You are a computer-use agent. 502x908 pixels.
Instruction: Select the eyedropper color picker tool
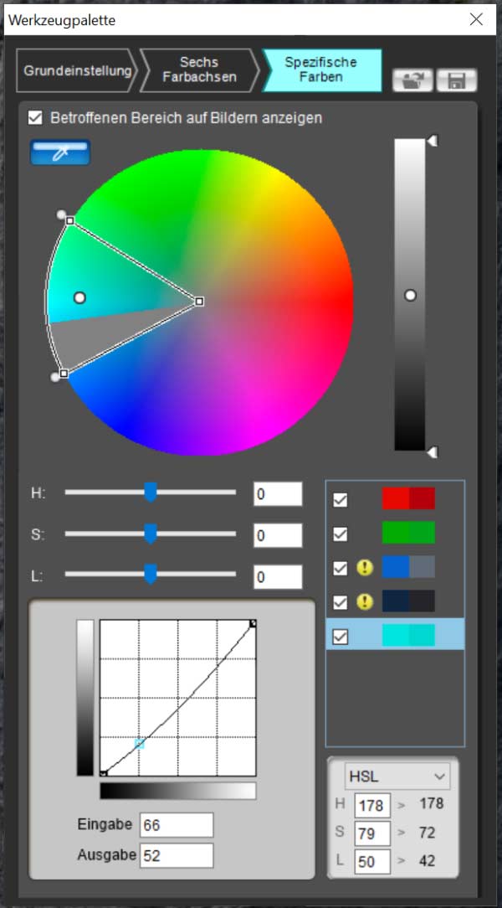tap(59, 152)
